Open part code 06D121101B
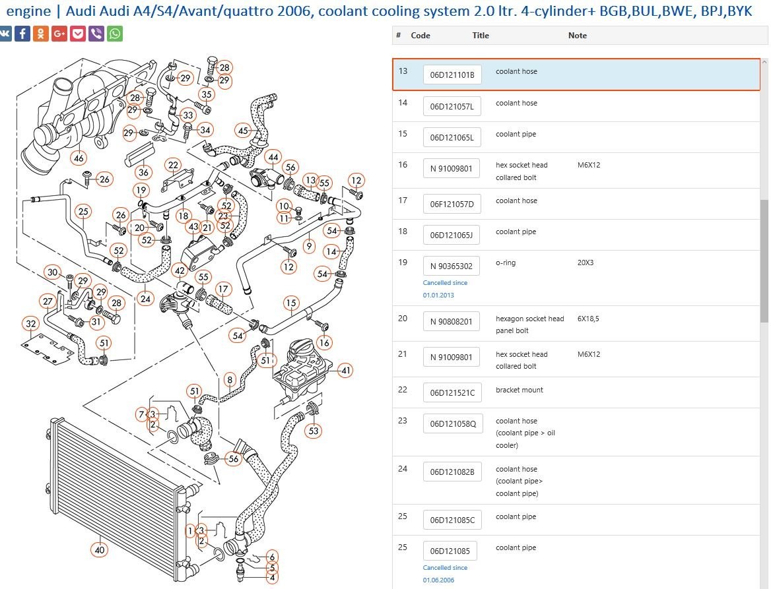This screenshot has width=775, height=589. tap(452, 75)
